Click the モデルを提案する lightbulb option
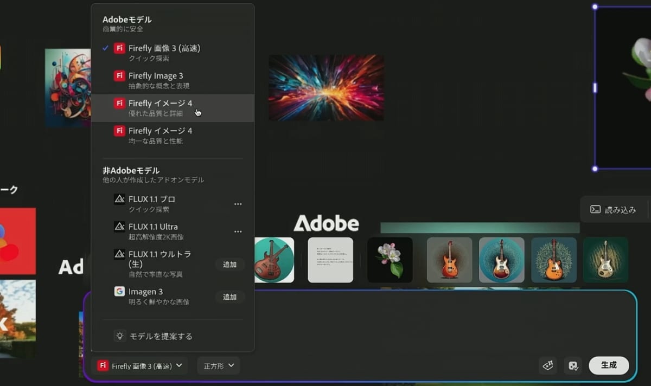 [x=153, y=336]
